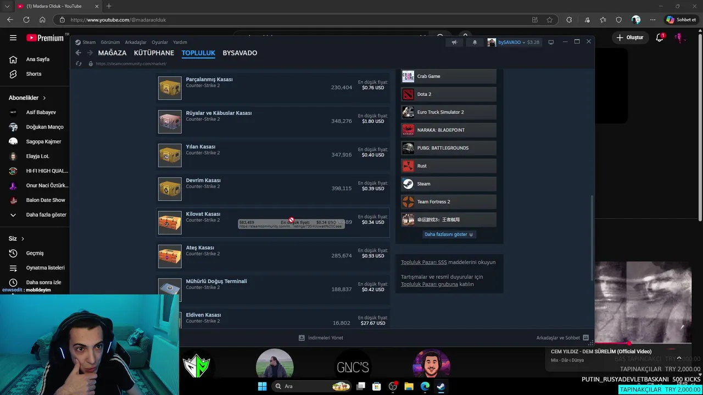
Task: Filter market by Steam items
Action: click(x=449, y=184)
